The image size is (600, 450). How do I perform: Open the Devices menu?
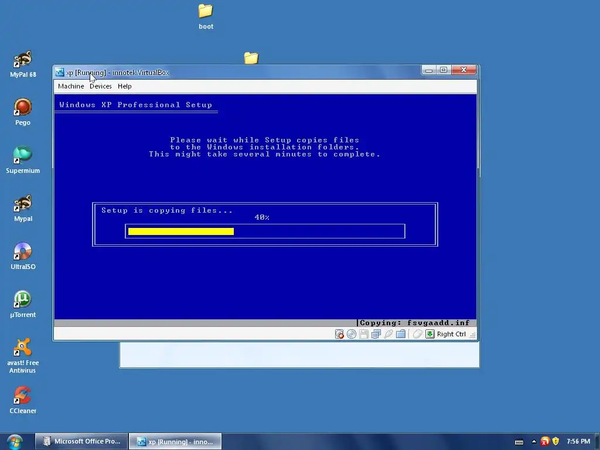click(101, 86)
